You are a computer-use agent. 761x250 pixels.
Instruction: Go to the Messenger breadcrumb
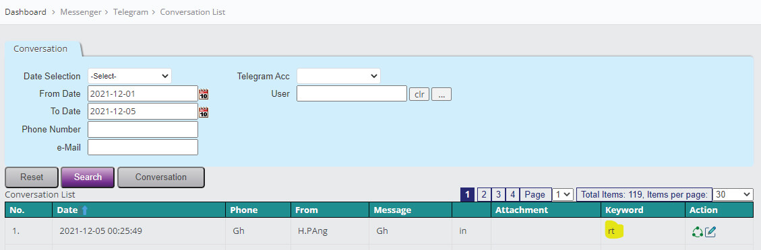pyautogui.click(x=80, y=12)
